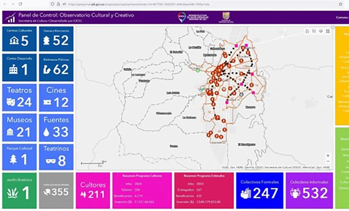
Task: Click the Colectivos Formales value 247
Action: pyautogui.click(x=265, y=194)
